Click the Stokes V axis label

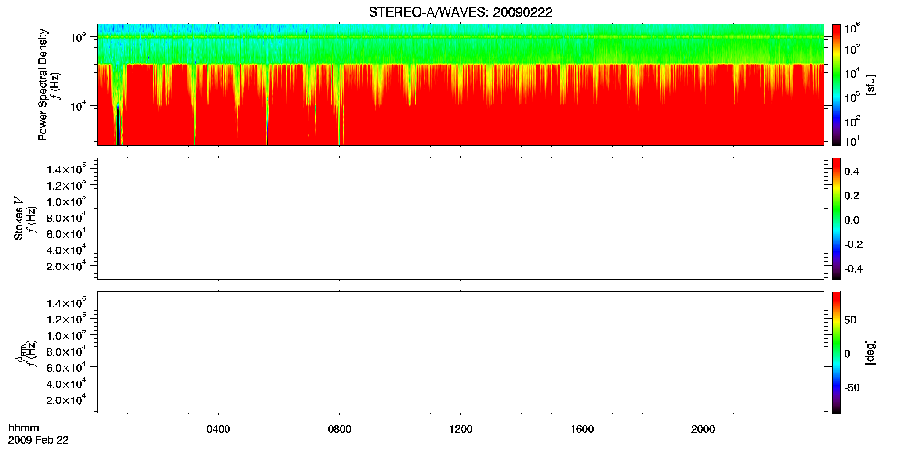(x=18, y=218)
